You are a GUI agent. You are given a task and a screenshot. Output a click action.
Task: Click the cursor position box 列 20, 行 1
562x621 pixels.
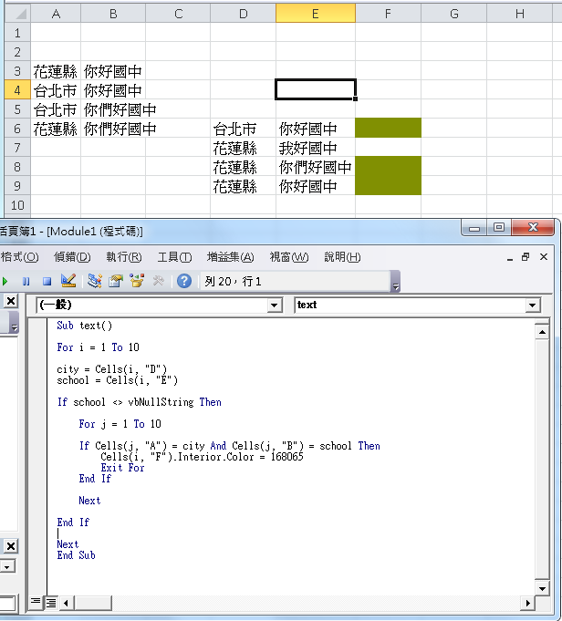click(296, 282)
